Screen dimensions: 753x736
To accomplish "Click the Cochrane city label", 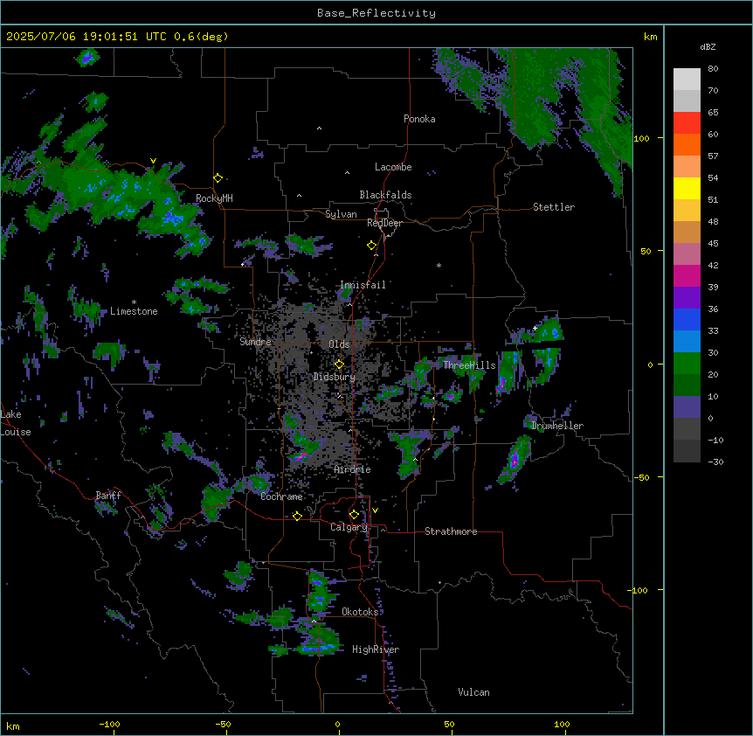I will pos(281,496).
